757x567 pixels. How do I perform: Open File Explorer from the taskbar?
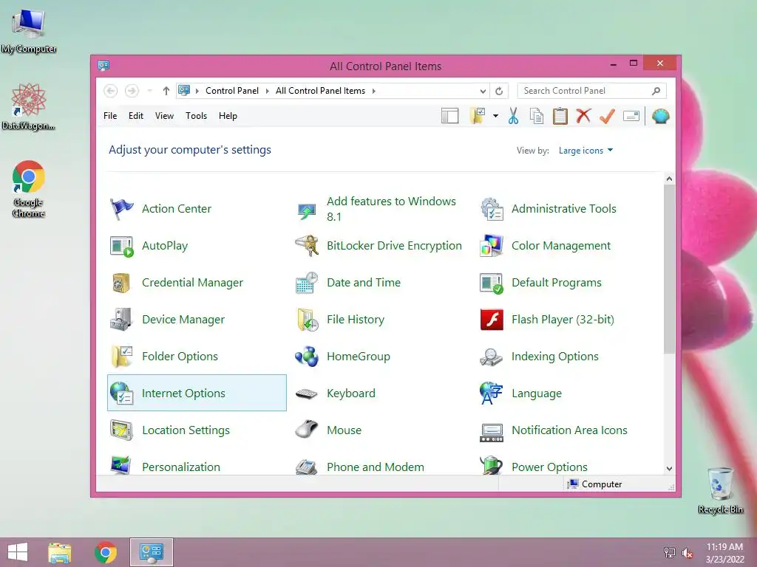59,552
